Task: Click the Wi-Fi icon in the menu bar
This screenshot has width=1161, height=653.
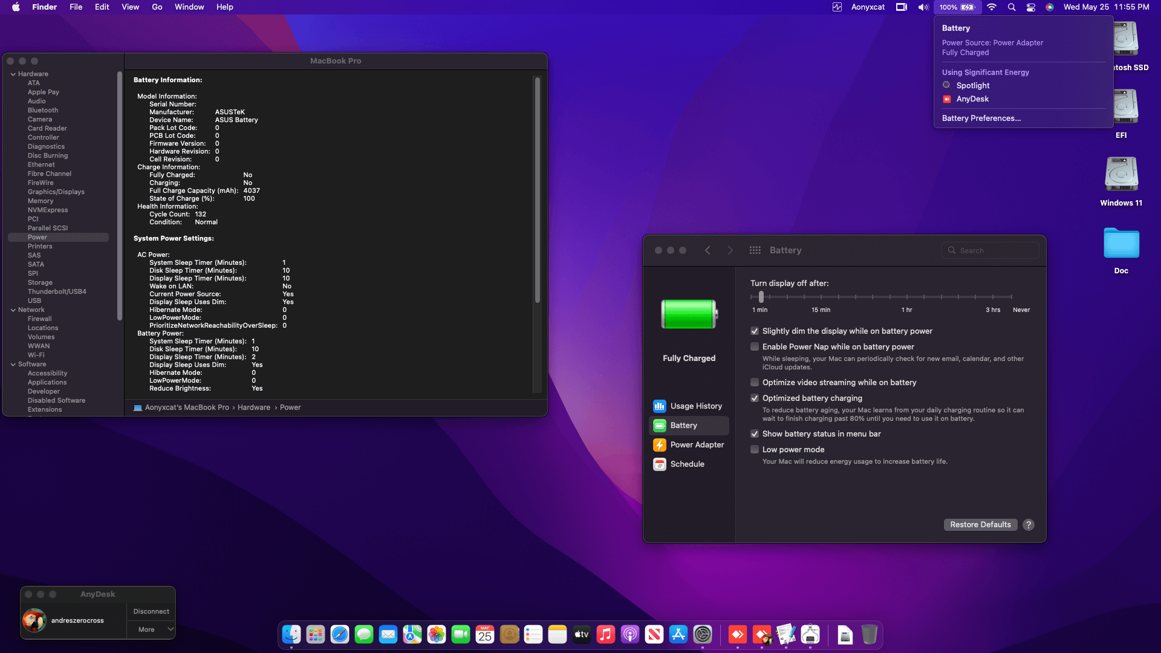Action: coord(992,7)
